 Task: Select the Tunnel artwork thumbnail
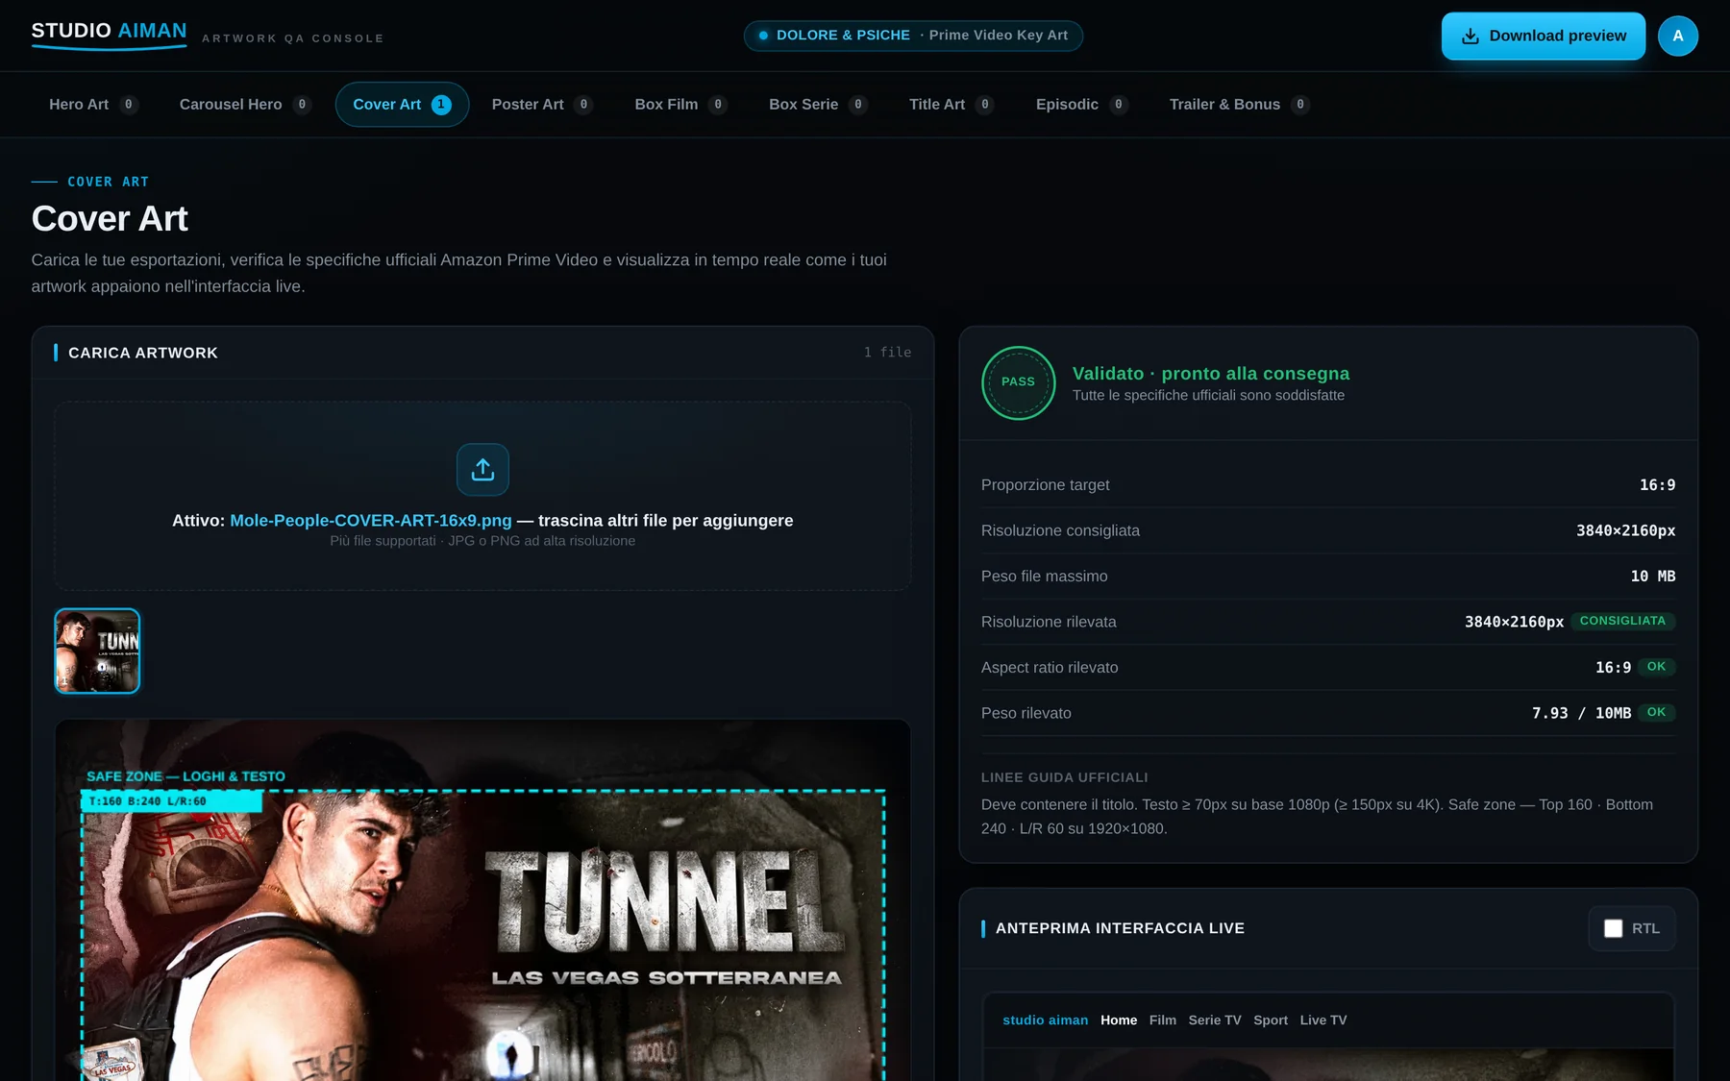click(97, 651)
